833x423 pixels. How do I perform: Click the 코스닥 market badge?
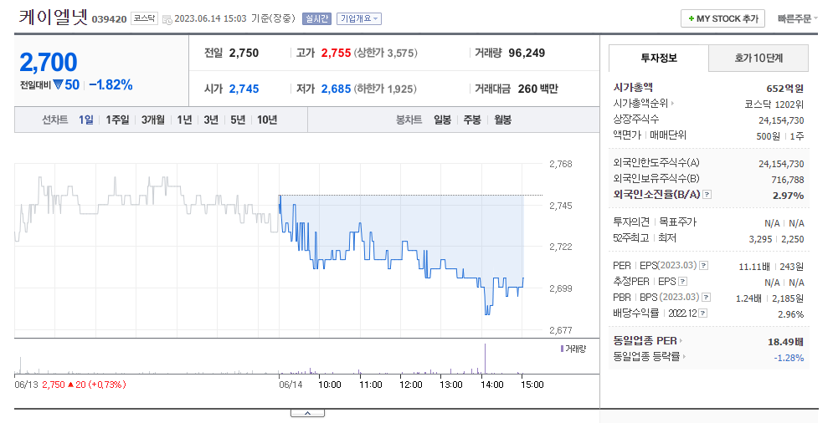(145, 18)
